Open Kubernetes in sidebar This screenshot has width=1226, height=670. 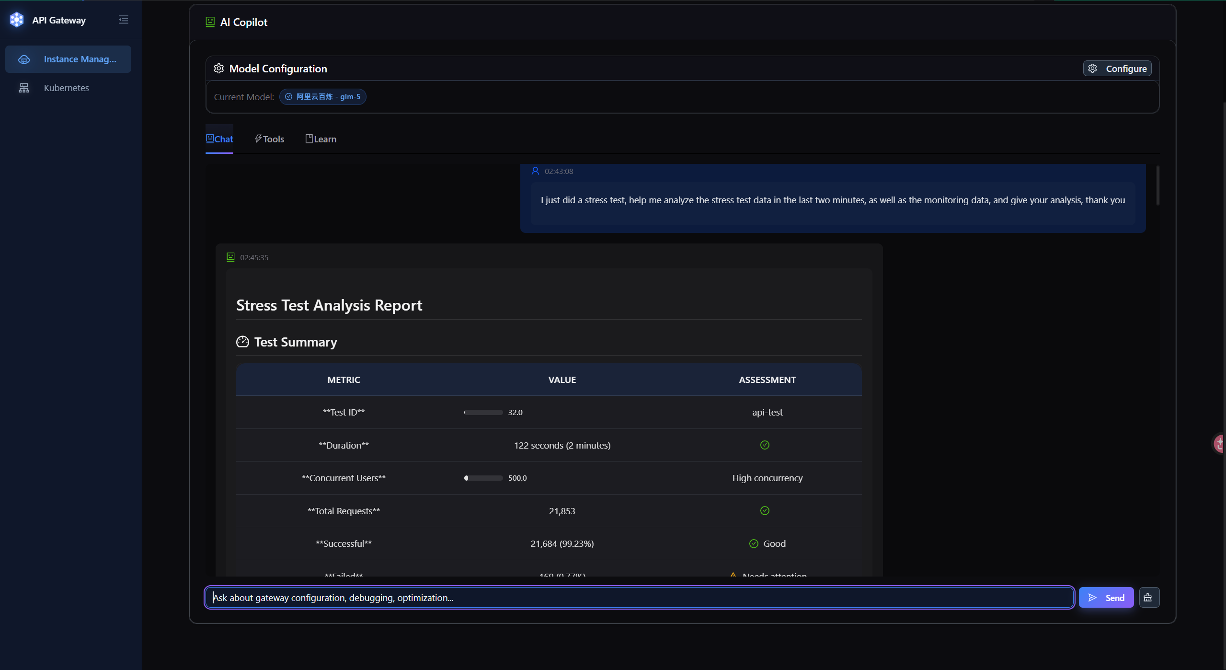[68, 88]
